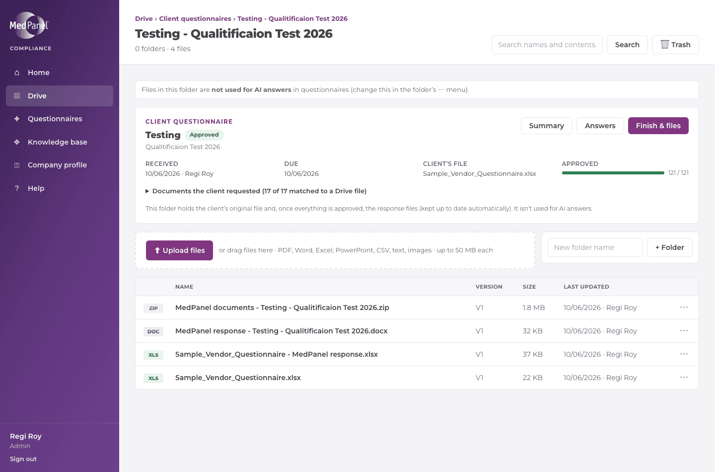
Task: Switch to the Answers tab
Action: [x=600, y=126]
